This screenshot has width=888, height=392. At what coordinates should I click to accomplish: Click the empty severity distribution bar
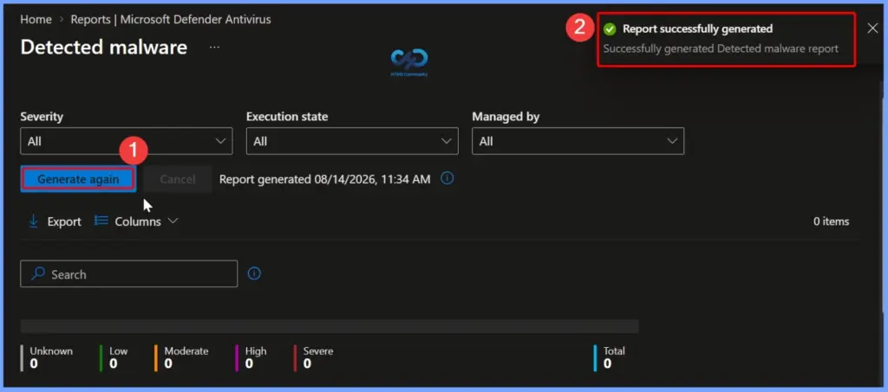pos(330,326)
